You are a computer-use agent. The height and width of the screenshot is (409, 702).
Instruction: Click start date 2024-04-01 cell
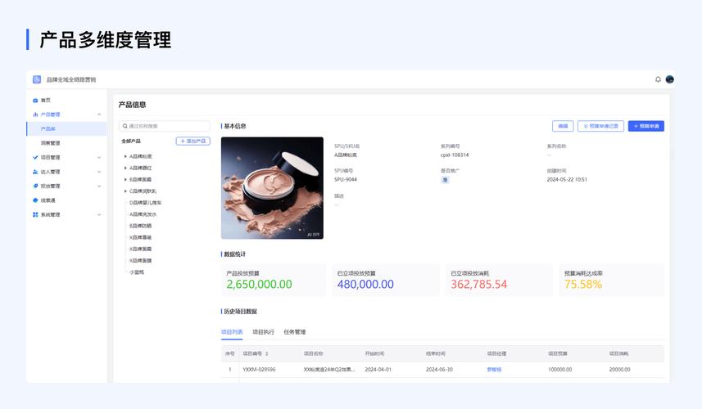tap(378, 370)
